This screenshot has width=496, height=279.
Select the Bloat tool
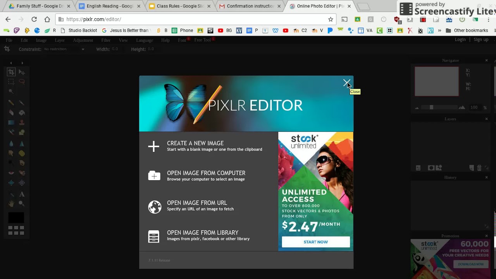[x=11, y=183]
